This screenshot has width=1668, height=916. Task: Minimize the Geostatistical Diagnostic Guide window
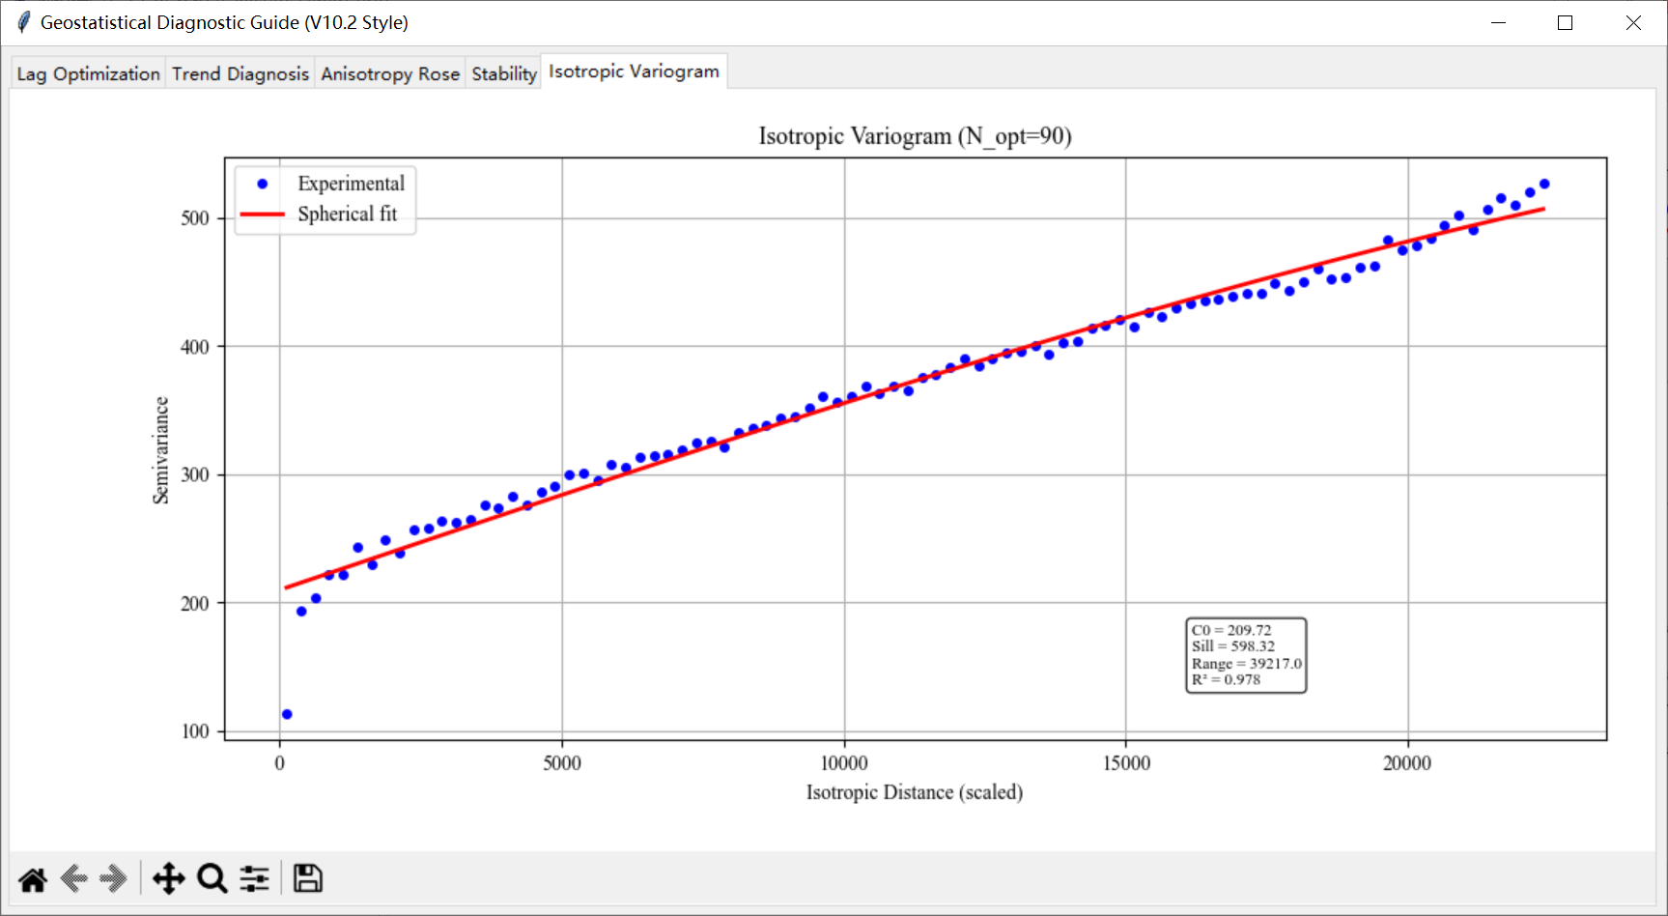1498,22
